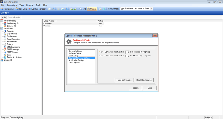Viewport: 223px width, 119px height.
Task: Switch to the Main tab
Action: [x=4, y=17]
